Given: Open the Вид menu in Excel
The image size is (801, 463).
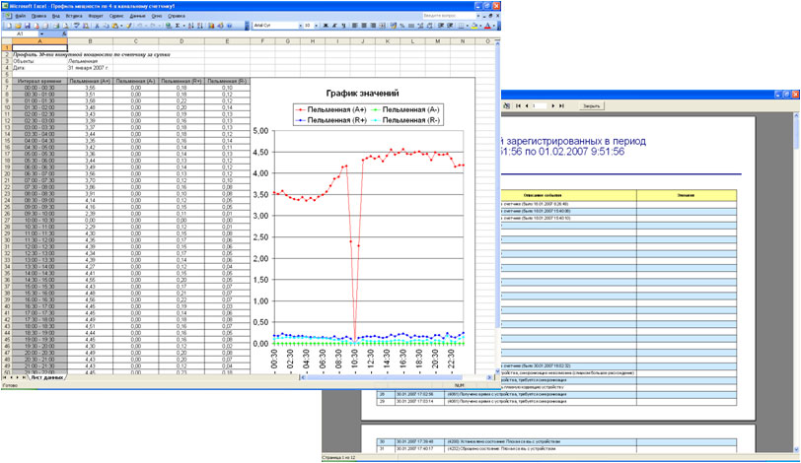Looking at the screenshot, I should tap(55, 16).
